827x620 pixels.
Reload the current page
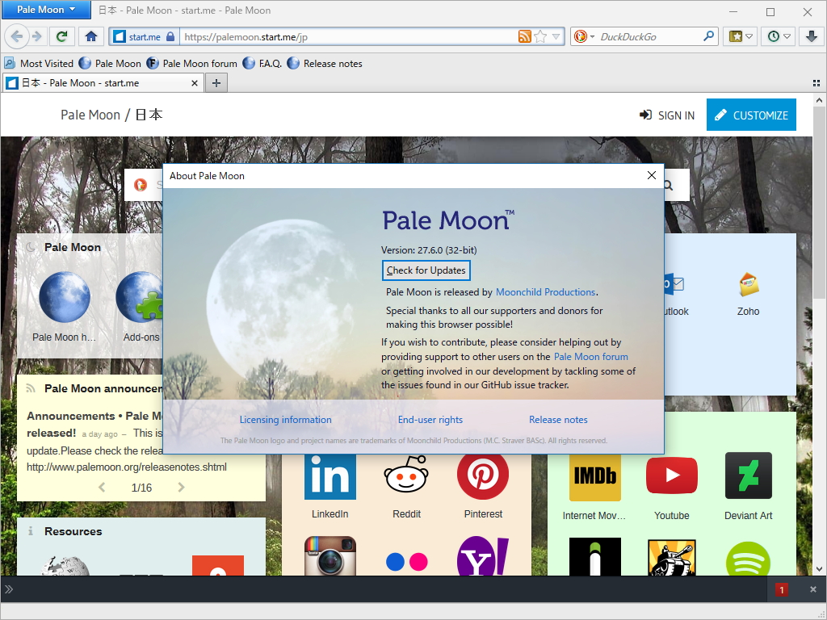(62, 36)
